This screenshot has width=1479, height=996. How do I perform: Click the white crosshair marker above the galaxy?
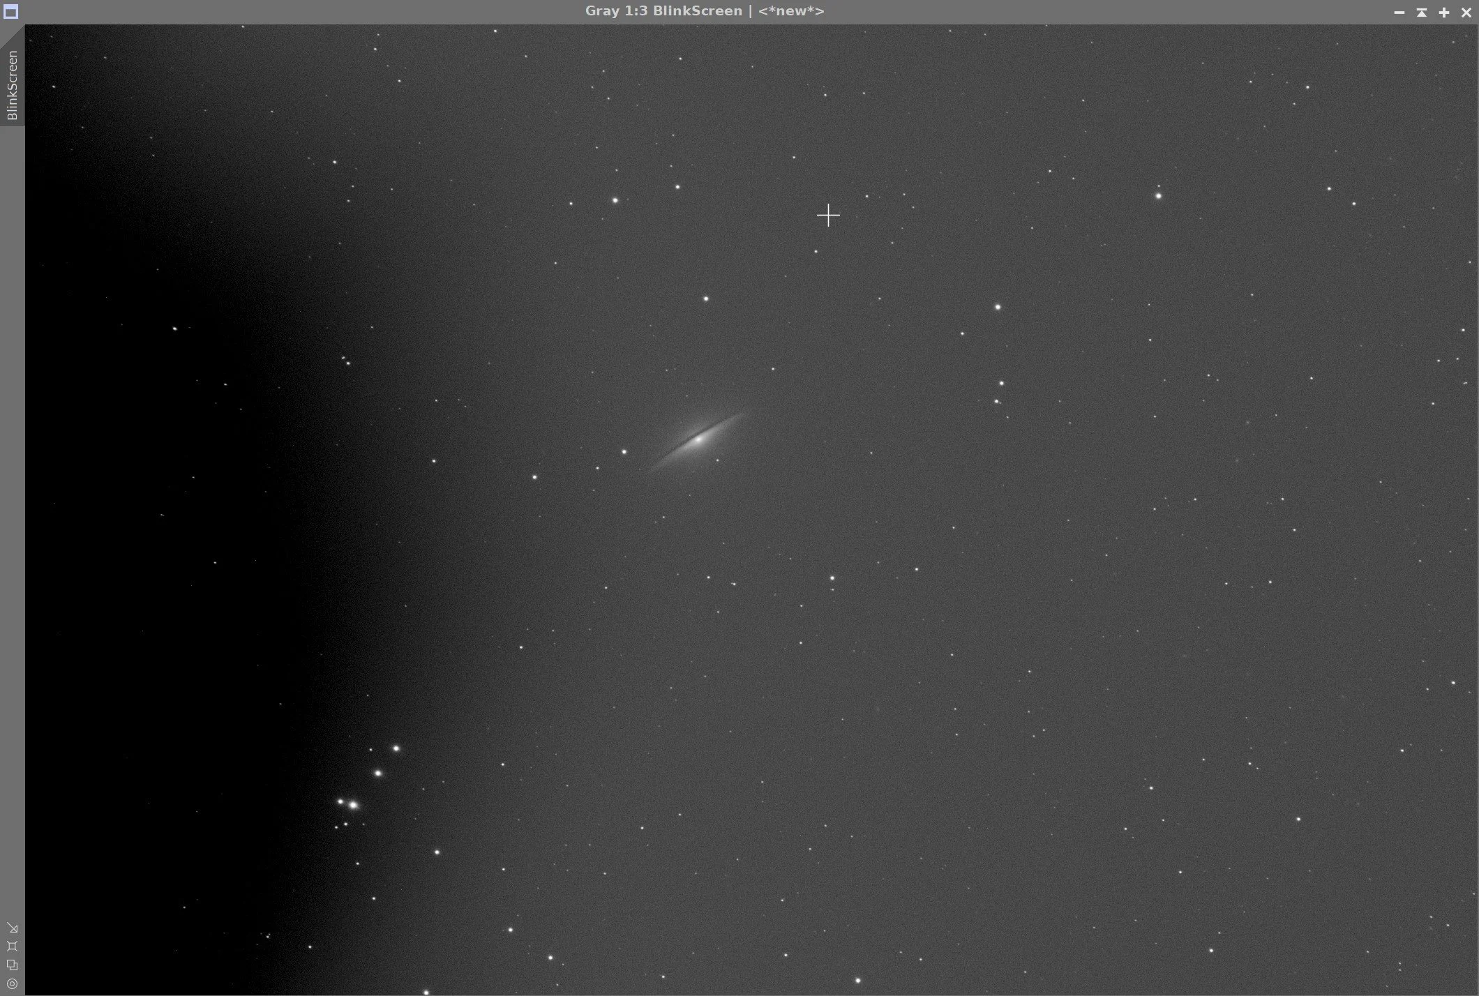pos(828,216)
